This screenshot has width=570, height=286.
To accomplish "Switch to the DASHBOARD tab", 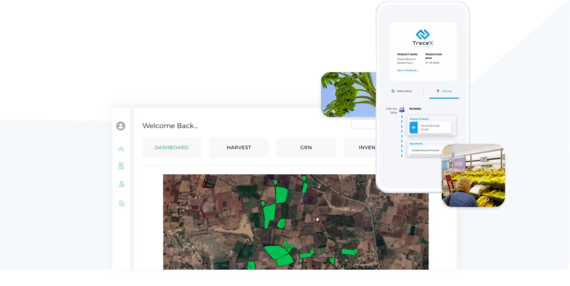I will click(x=171, y=148).
